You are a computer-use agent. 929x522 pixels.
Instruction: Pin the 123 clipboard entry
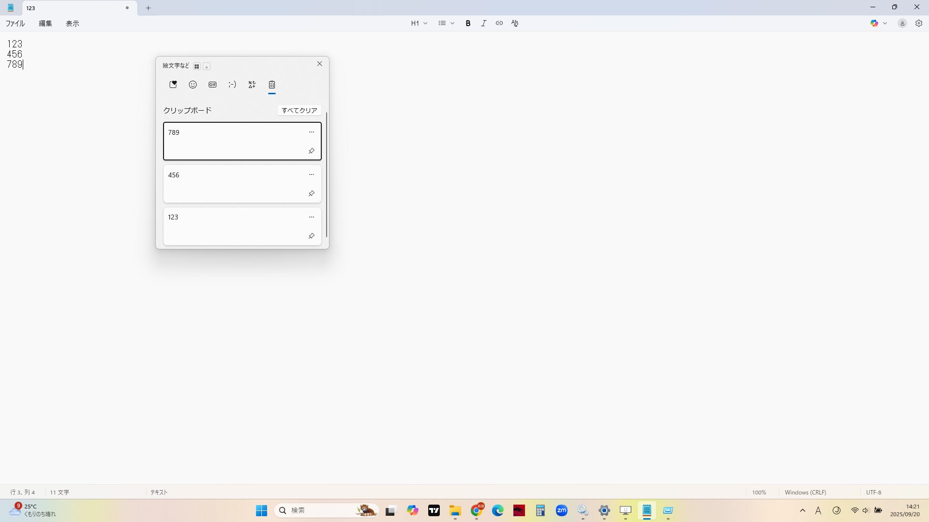[311, 236]
